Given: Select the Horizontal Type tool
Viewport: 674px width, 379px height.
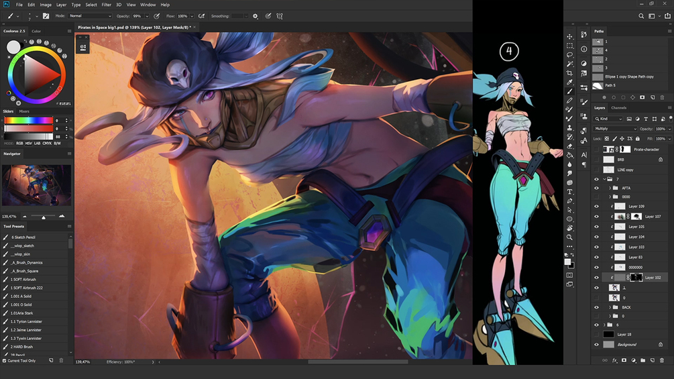Looking at the screenshot, I should point(569,192).
